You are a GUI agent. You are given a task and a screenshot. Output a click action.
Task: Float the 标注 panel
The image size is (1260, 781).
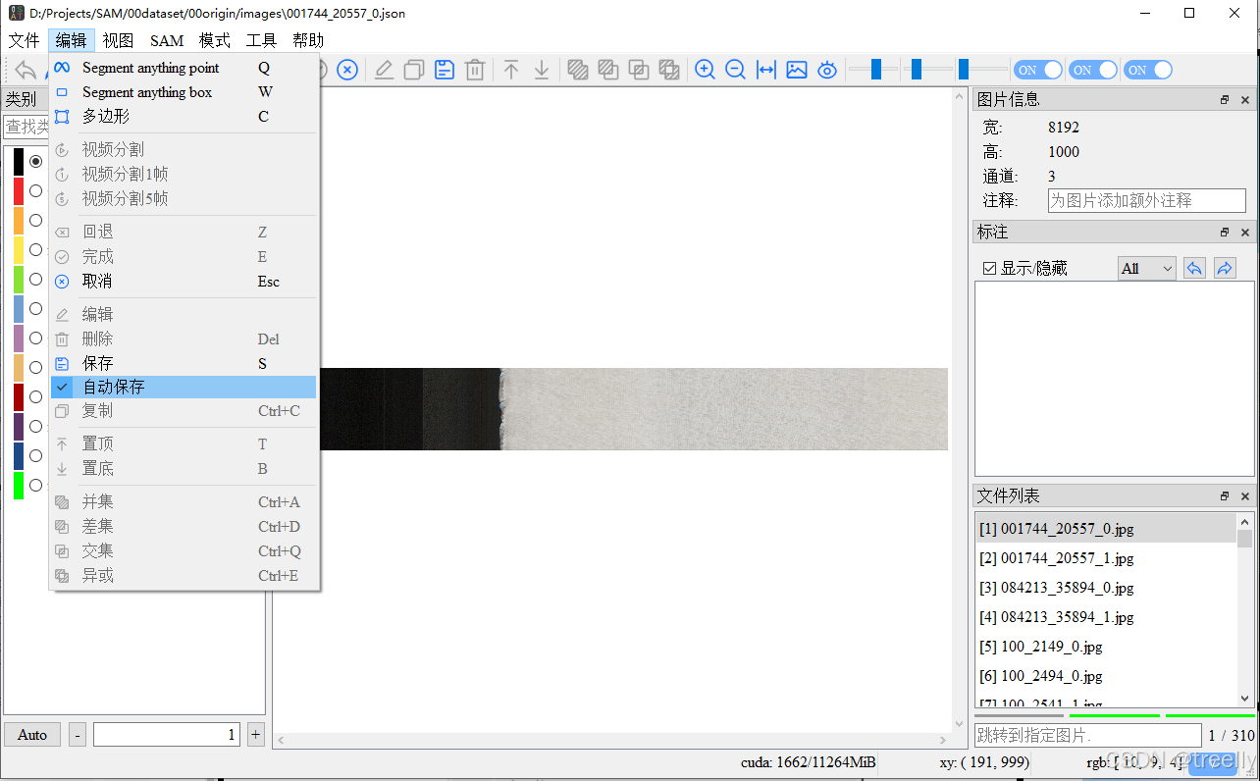click(1225, 233)
